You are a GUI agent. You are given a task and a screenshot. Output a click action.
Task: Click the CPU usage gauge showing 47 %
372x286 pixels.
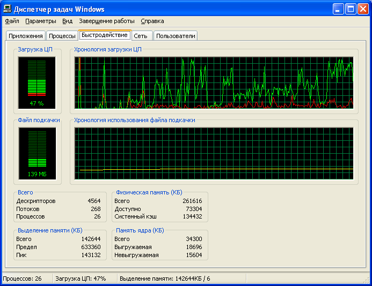coord(37,82)
